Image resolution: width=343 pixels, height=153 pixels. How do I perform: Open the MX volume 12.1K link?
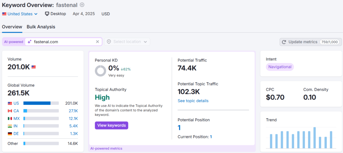[73, 119]
